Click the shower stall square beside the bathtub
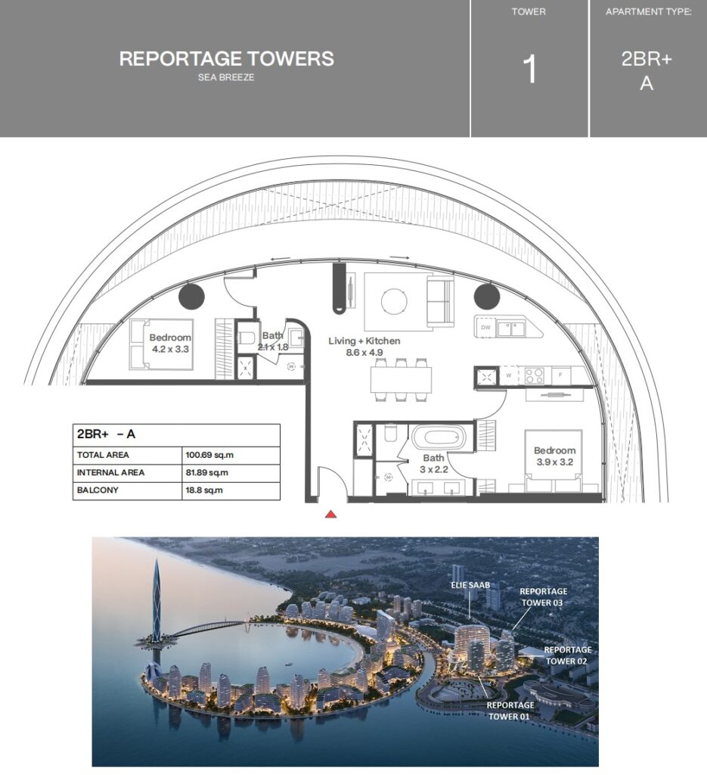The height and width of the screenshot is (775, 707). coord(364,439)
